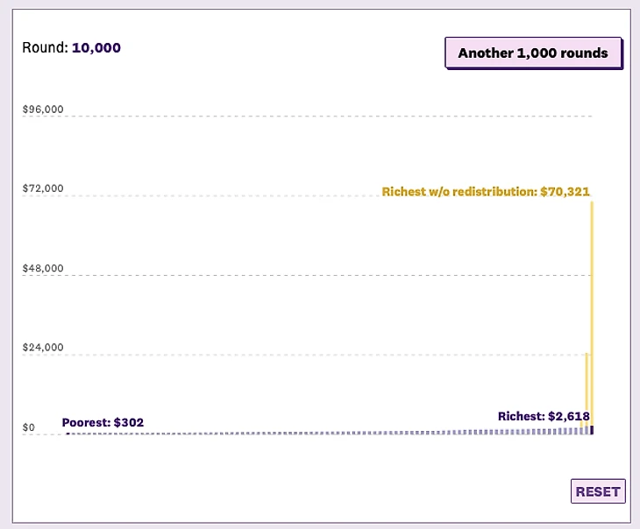
Task: Click the $96,000 axis label
Action: [42, 109]
